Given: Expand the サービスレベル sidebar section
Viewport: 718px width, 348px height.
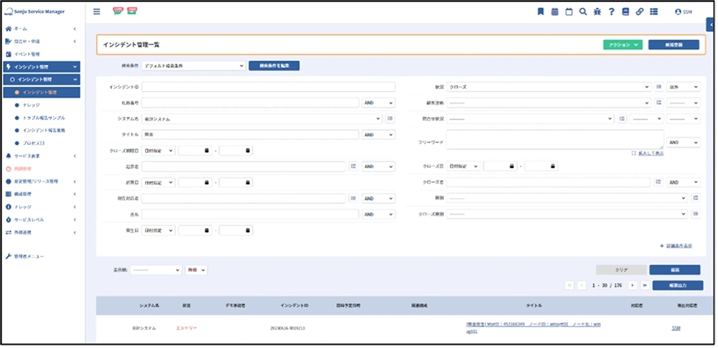Looking at the screenshot, I should point(42,220).
